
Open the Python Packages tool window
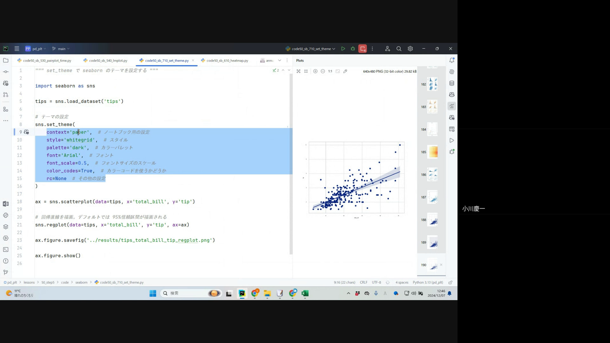[5, 227]
